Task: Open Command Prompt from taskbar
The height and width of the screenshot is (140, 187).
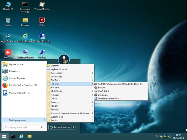Action: 13,137
